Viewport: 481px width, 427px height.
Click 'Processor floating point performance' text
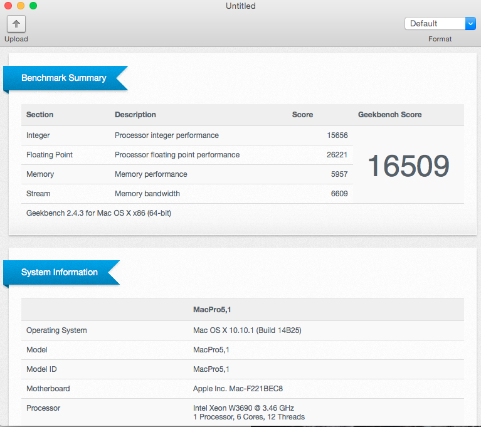coord(177,155)
